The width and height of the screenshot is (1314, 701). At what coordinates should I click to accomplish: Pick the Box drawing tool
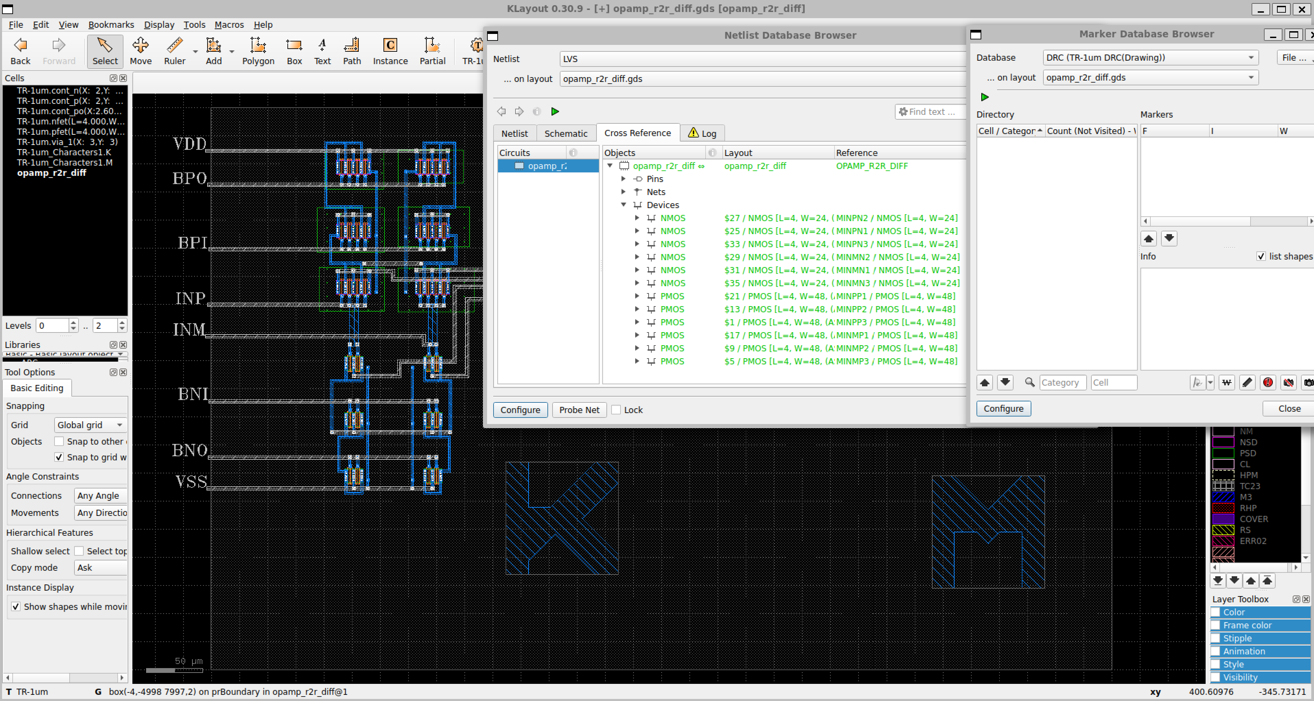coord(294,51)
